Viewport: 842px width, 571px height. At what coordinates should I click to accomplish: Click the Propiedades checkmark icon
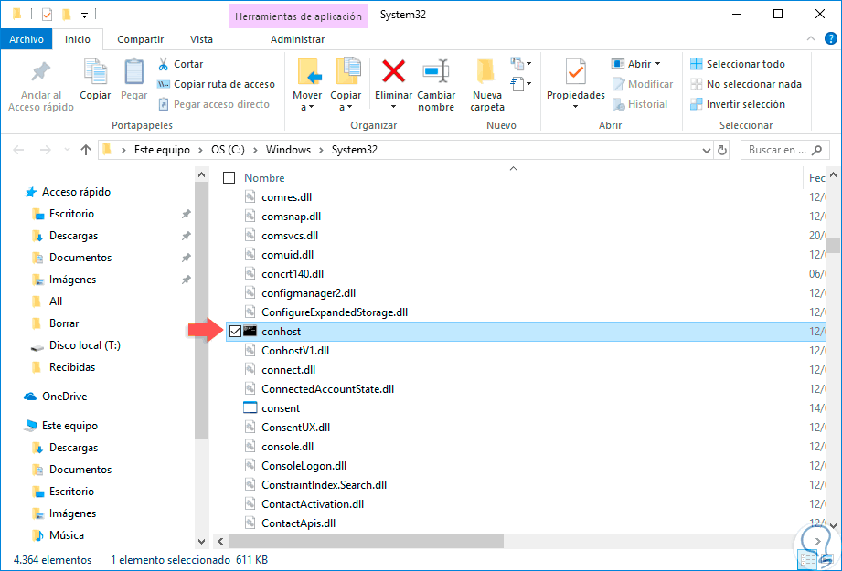click(x=576, y=71)
